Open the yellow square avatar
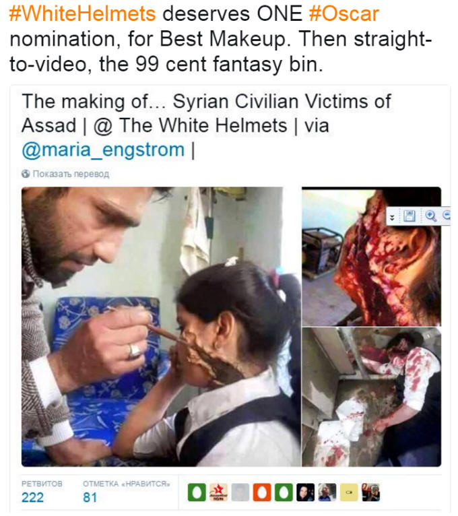This screenshot has height=516, width=458. [349, 492]
